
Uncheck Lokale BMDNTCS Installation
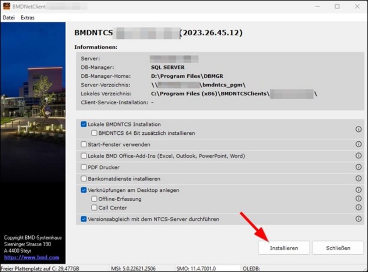[84, 124]
